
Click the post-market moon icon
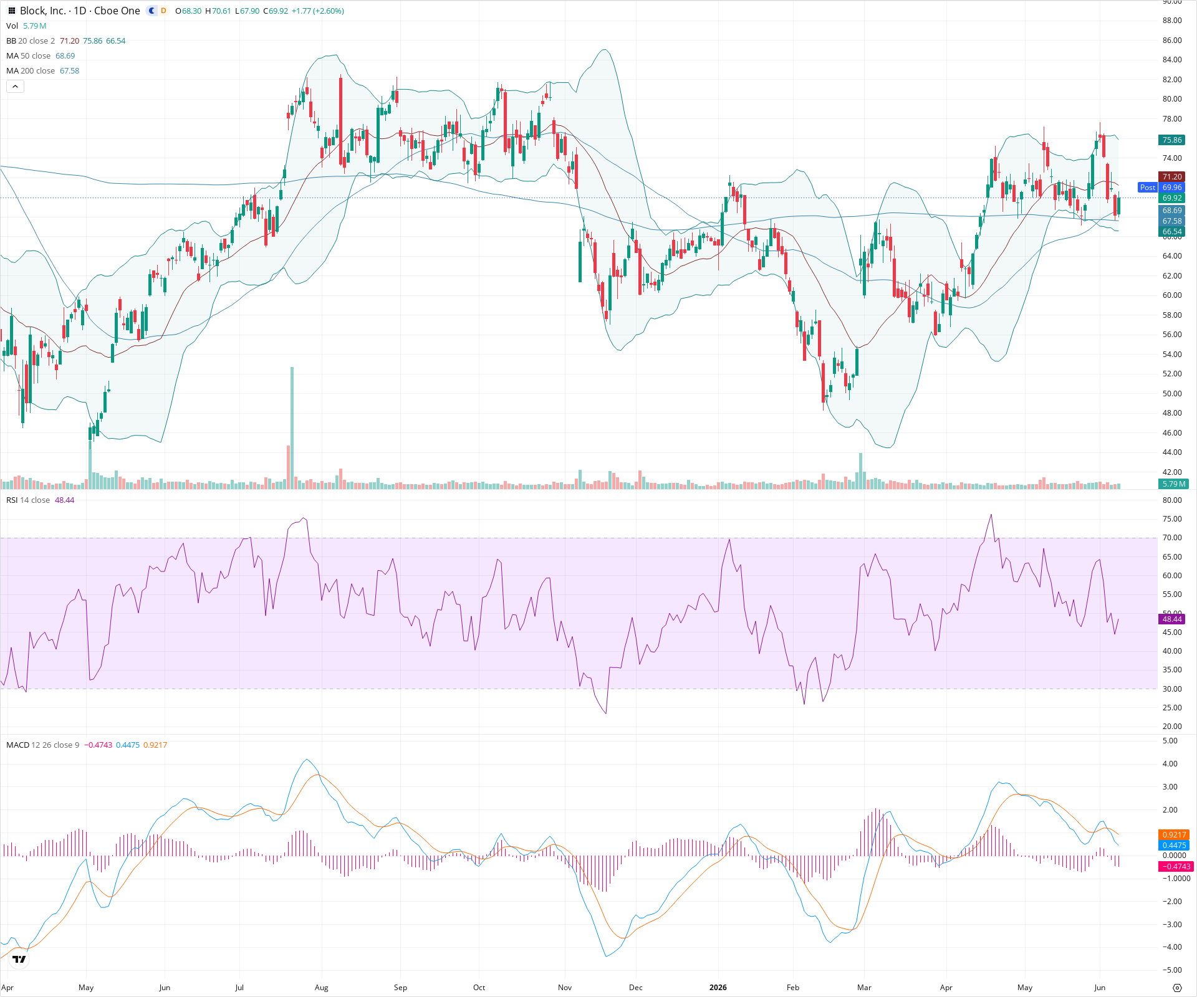pyautogui.click(x=151, y=11)
